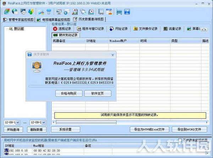Click the globe with page toolbar icon

coord(15,12)
